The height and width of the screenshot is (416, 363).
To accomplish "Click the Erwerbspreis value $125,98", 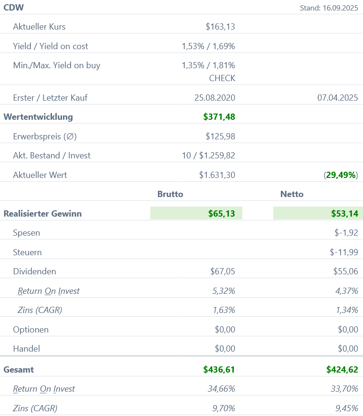I will (x=220, y=136).
